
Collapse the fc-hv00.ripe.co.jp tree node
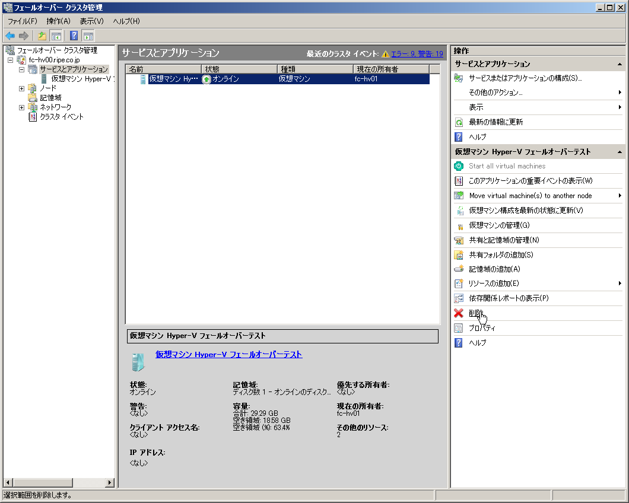click(x=11, y=60)
